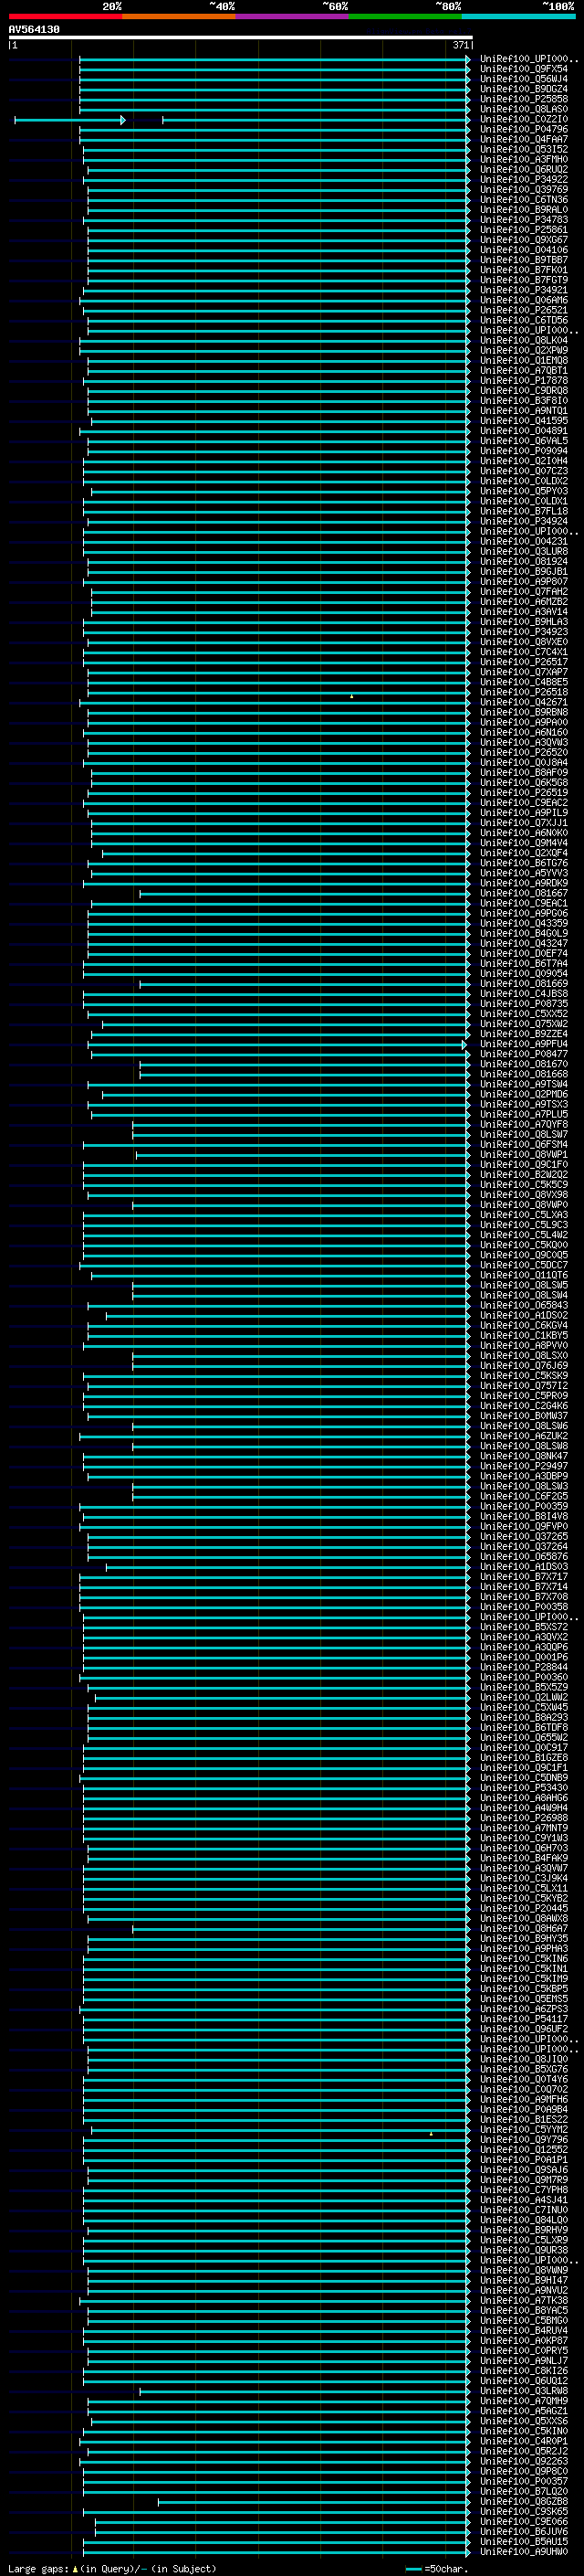The width and height of the screenshot is (584, 2576).
Task: Select label UniRef100_Q8LSW5
Action: click(x=524, y=1285)
